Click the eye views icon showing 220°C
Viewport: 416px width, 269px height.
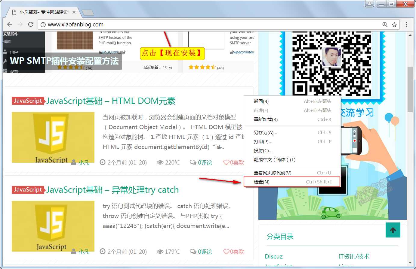coord(160,162)
